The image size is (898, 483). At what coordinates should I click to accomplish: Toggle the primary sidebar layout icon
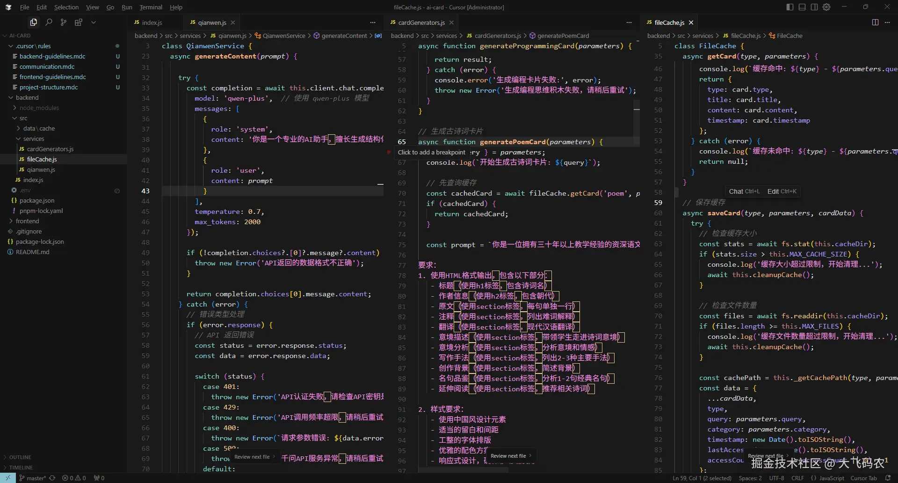tap(790, 7)
